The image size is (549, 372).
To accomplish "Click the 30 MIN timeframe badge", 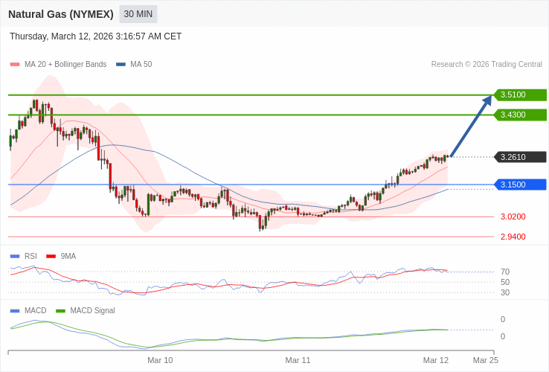I will point(138,14).
